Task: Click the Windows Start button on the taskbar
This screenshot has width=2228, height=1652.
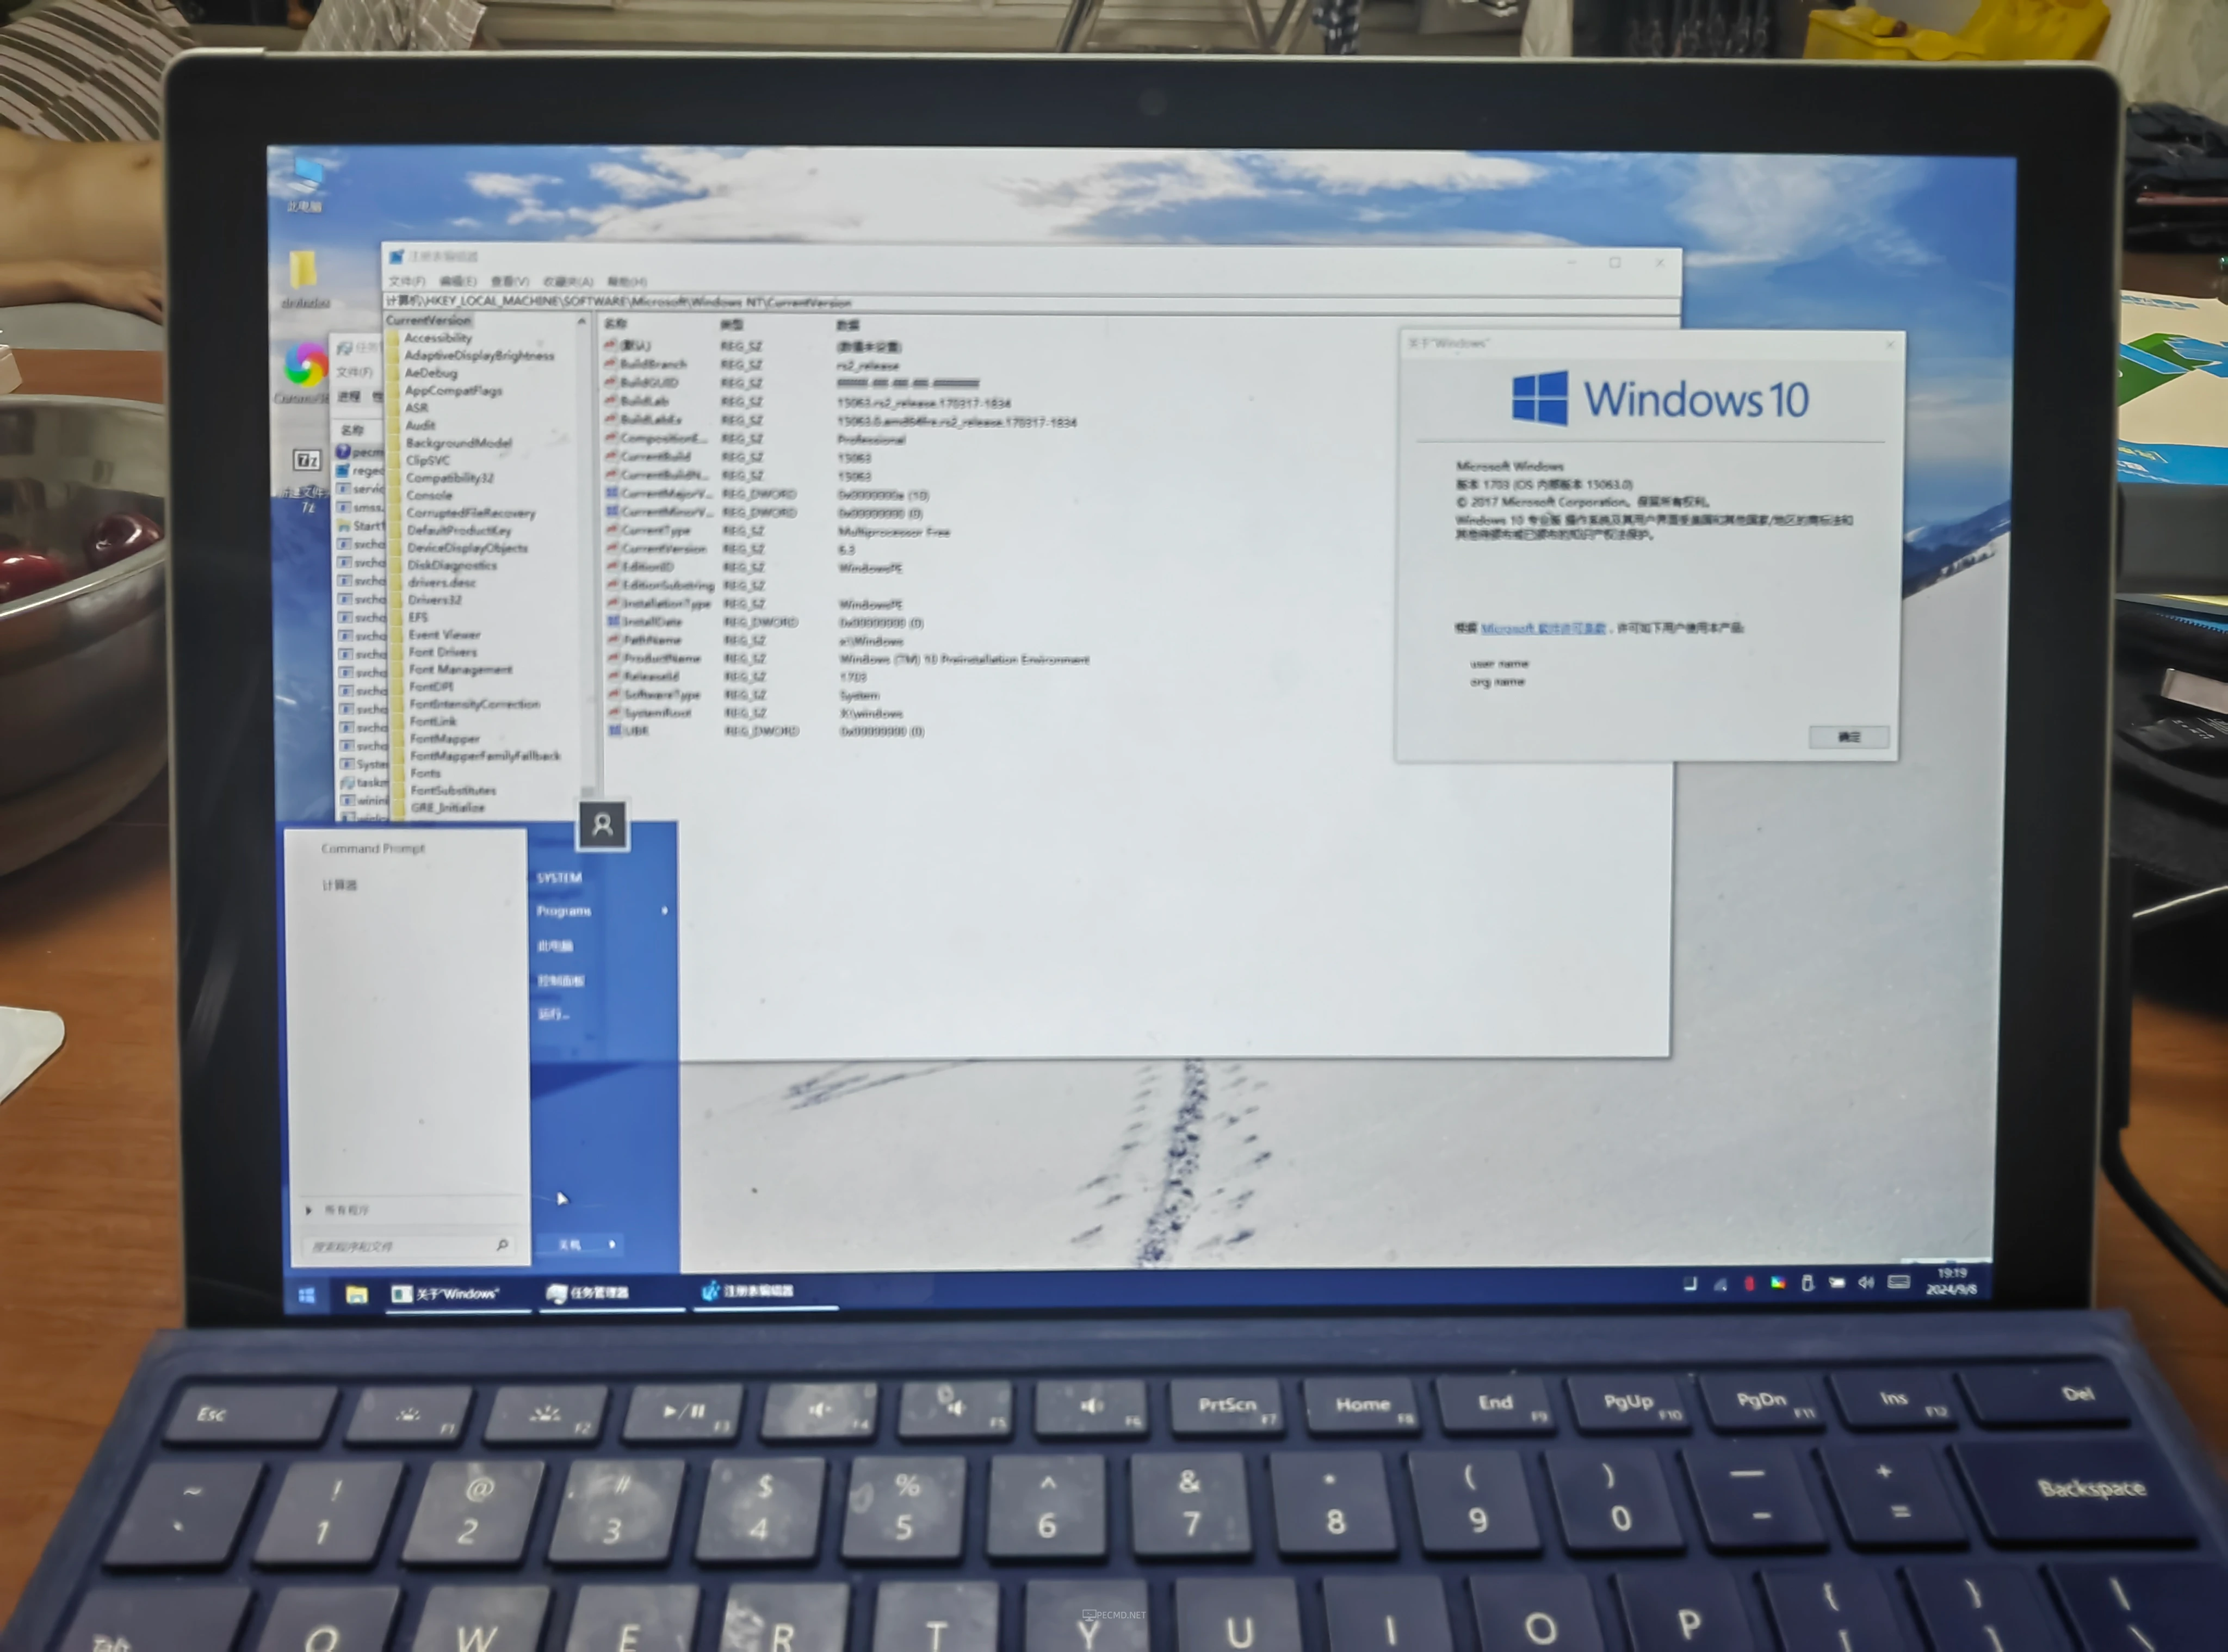Action: [307, 1295]
